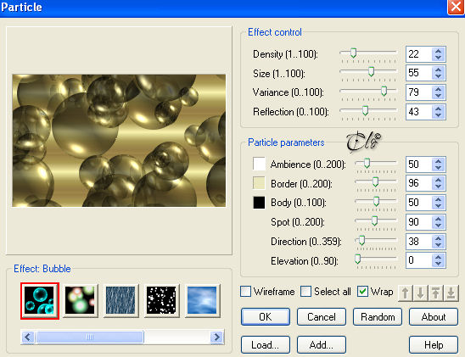Click the move up arrow icon
This screenshot has height=357, width=465.
point(405,293)
